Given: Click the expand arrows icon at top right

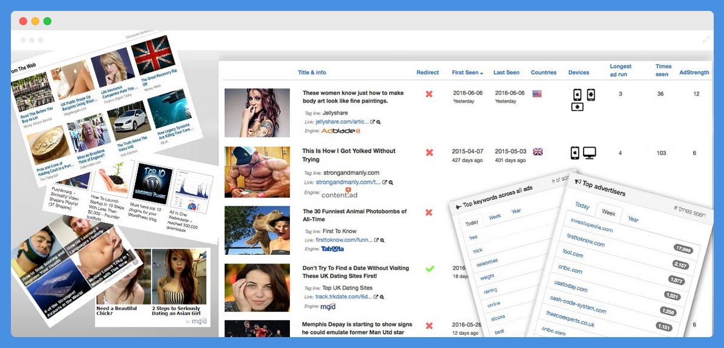Looking at the screenshot, I should 706,40.
